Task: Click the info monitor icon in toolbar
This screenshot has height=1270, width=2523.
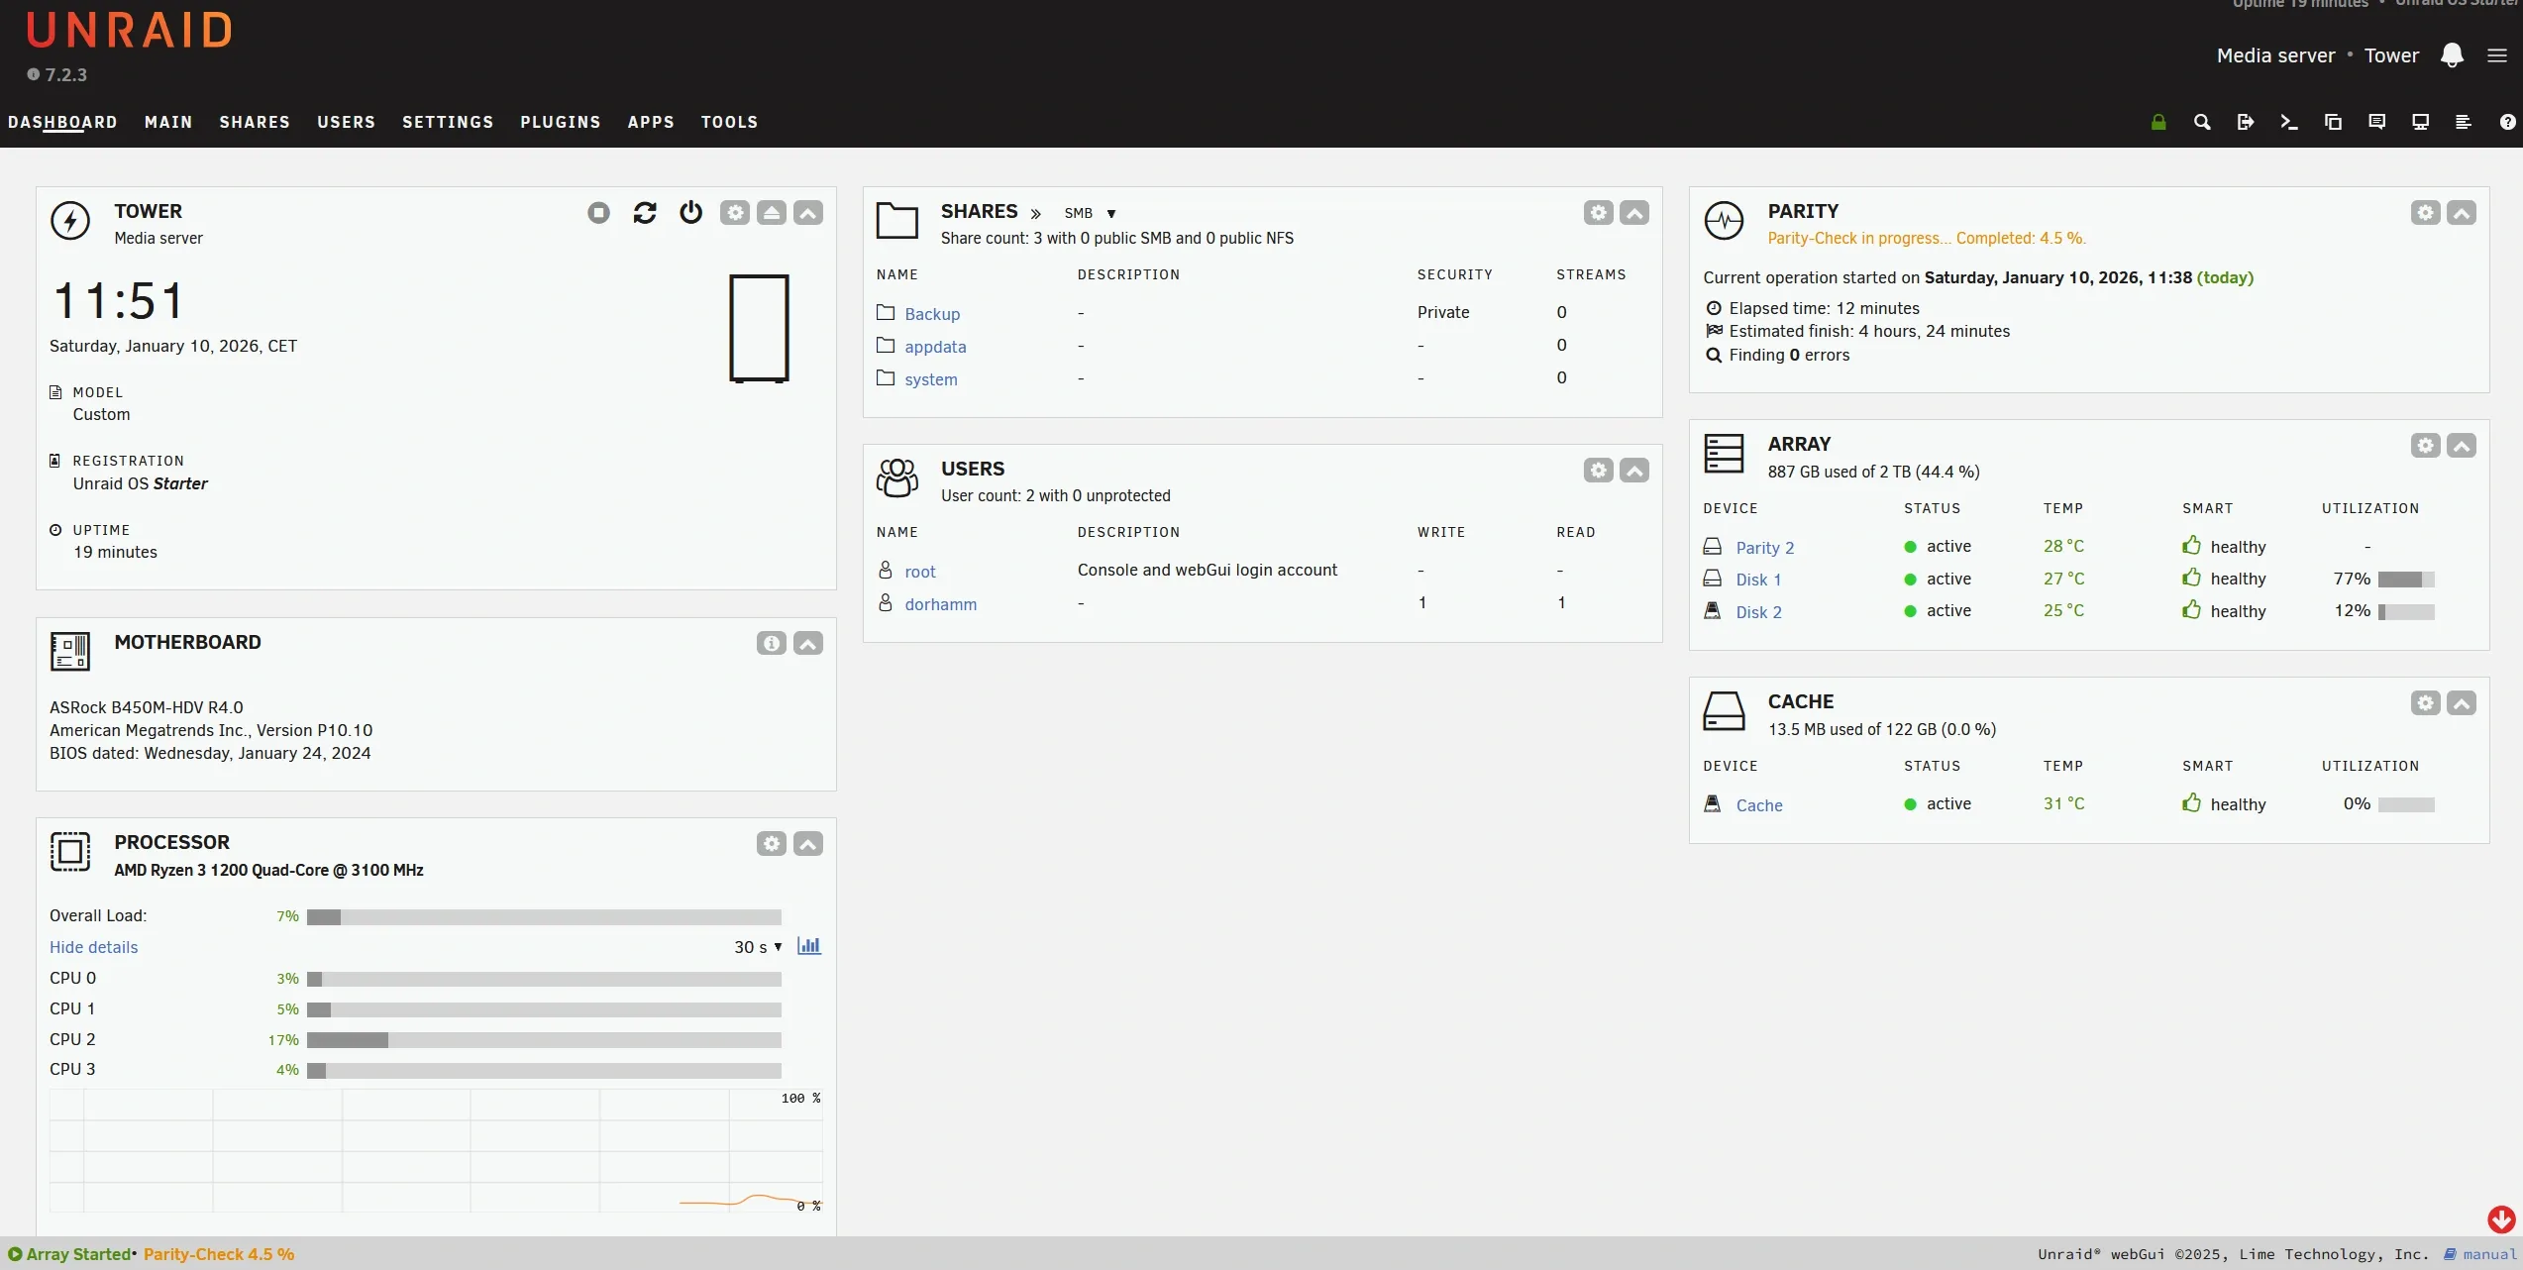Action: pos(2420,122)
